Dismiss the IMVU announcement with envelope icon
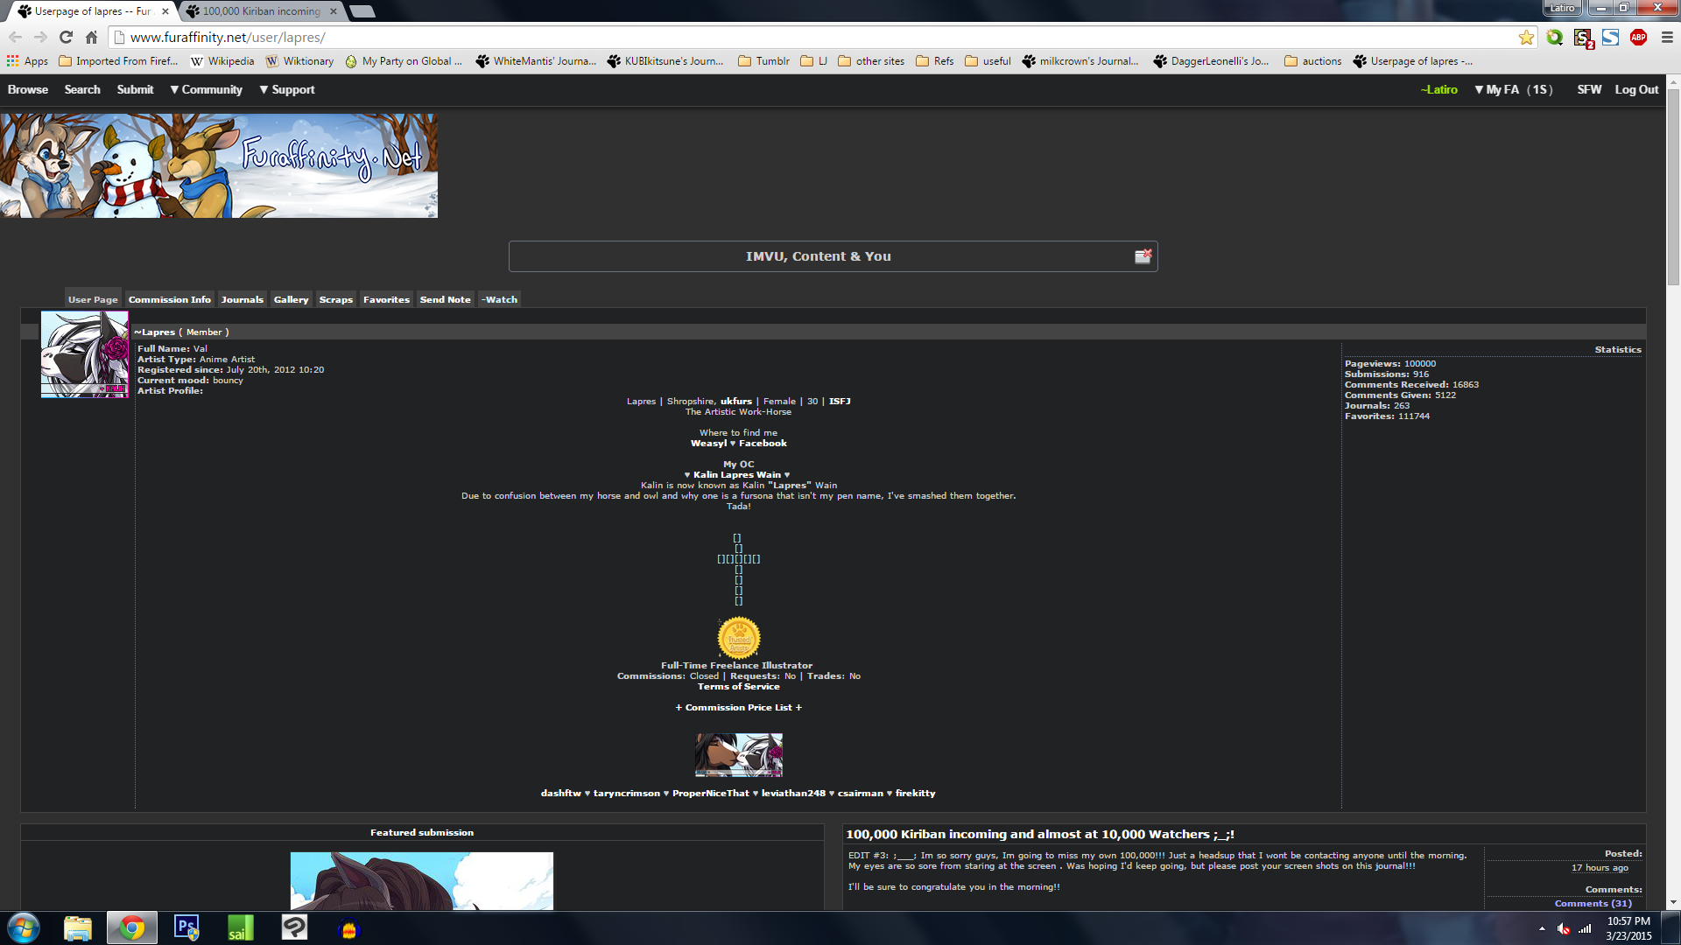 click(1143, 255)
